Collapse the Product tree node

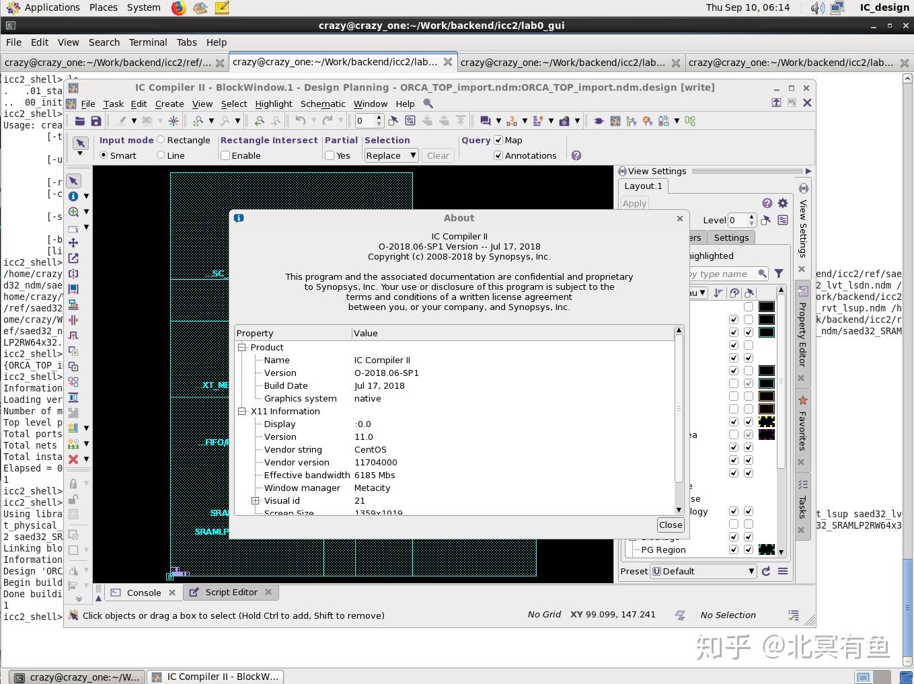[x=242, y=347]
